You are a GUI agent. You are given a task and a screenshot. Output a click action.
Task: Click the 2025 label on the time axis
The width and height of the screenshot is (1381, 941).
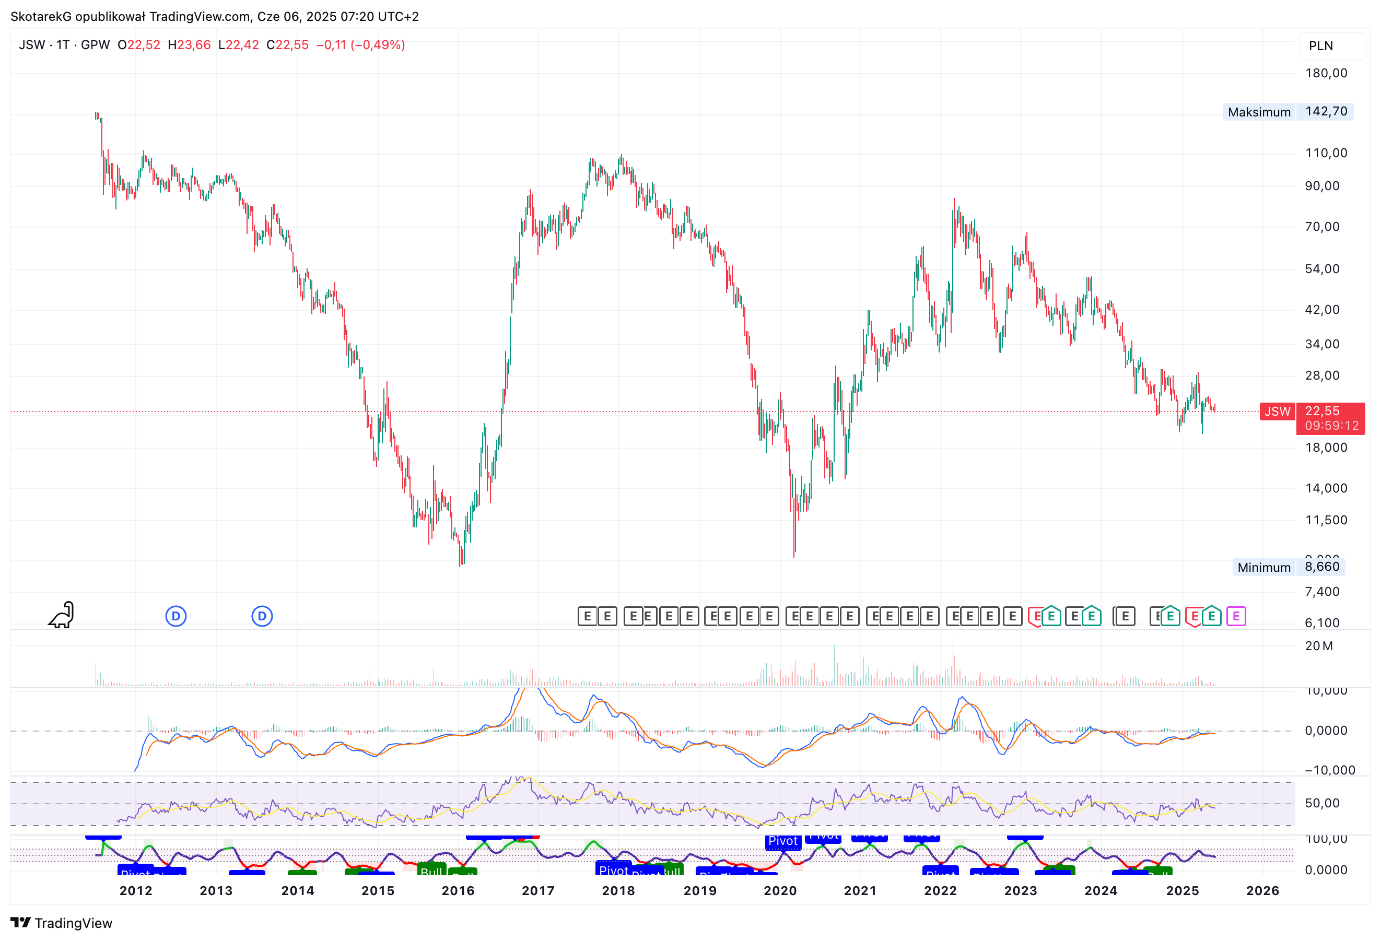(x=1183, y=890)
